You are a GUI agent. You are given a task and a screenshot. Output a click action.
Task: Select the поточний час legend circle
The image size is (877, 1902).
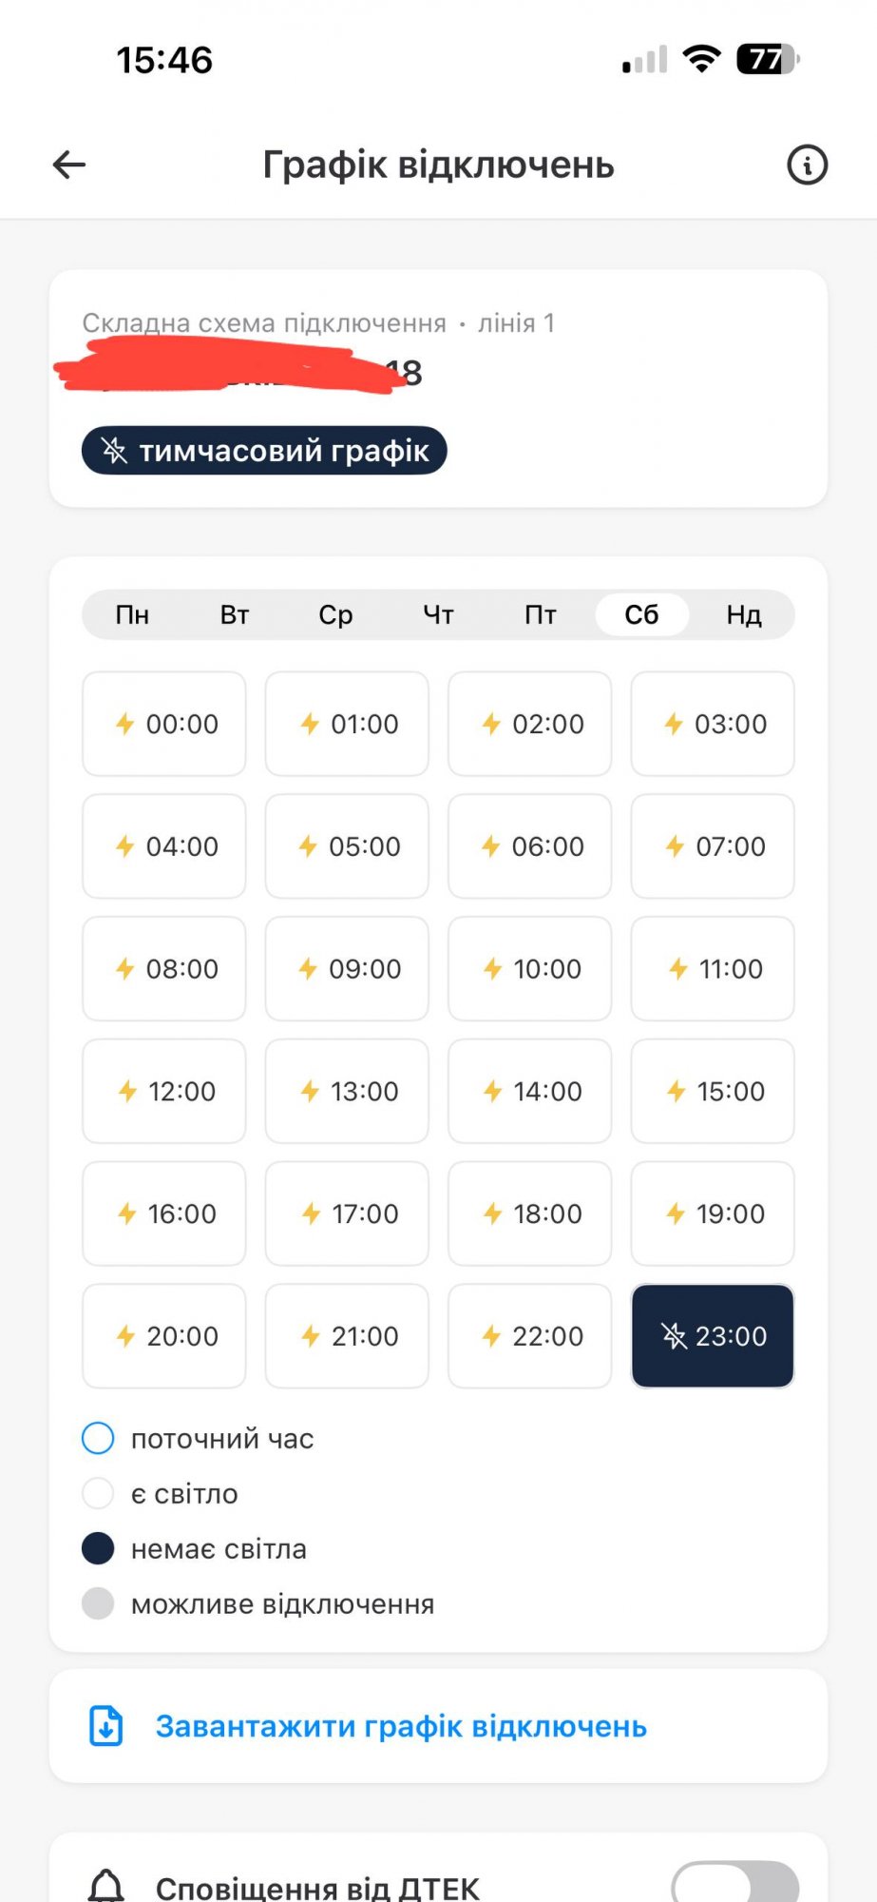98,1438
